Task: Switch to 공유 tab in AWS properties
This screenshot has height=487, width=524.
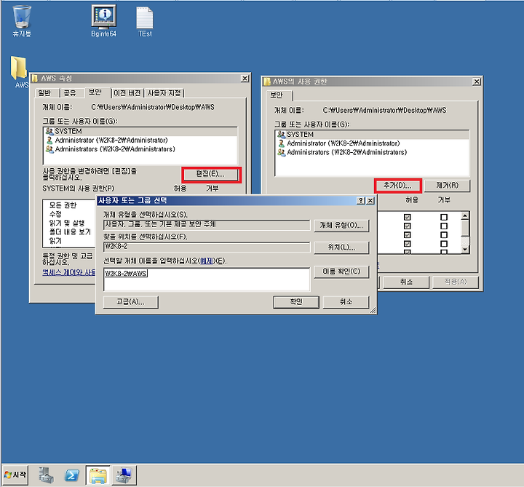Action: coord(70,93)
